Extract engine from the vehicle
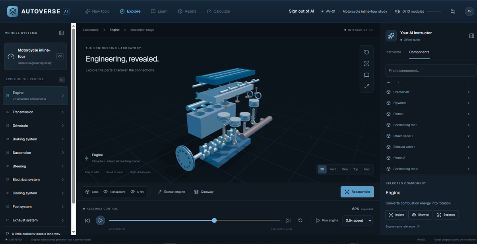The width and height of the screenshot is (477, 244). pos(171,192)
